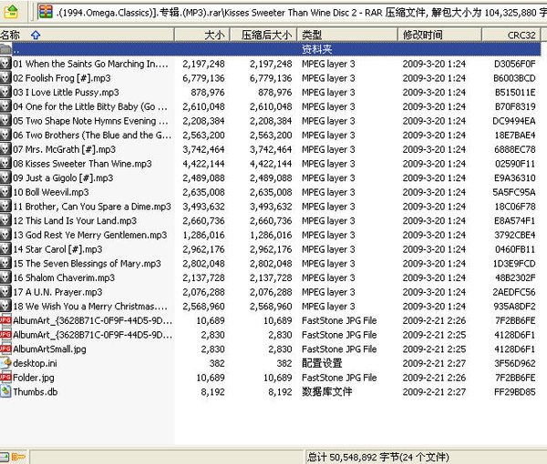The width and height of the screenshot is (547, 464).
Task: Click the Thumbs.db file icon
Action: click(x=5, y=391)
